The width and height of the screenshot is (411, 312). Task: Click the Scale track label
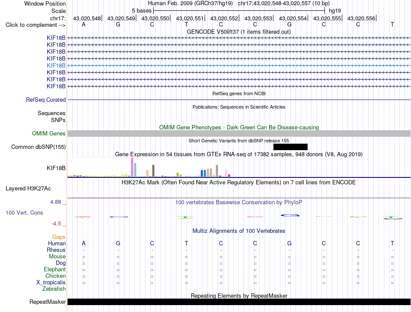pos(58,11)
